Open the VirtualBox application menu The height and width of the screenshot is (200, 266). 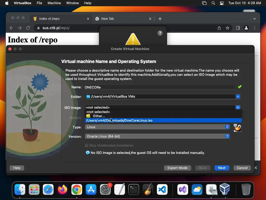[22, 3]
